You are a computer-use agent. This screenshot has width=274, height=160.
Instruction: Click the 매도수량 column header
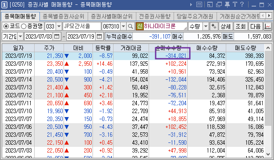(245, 48)
